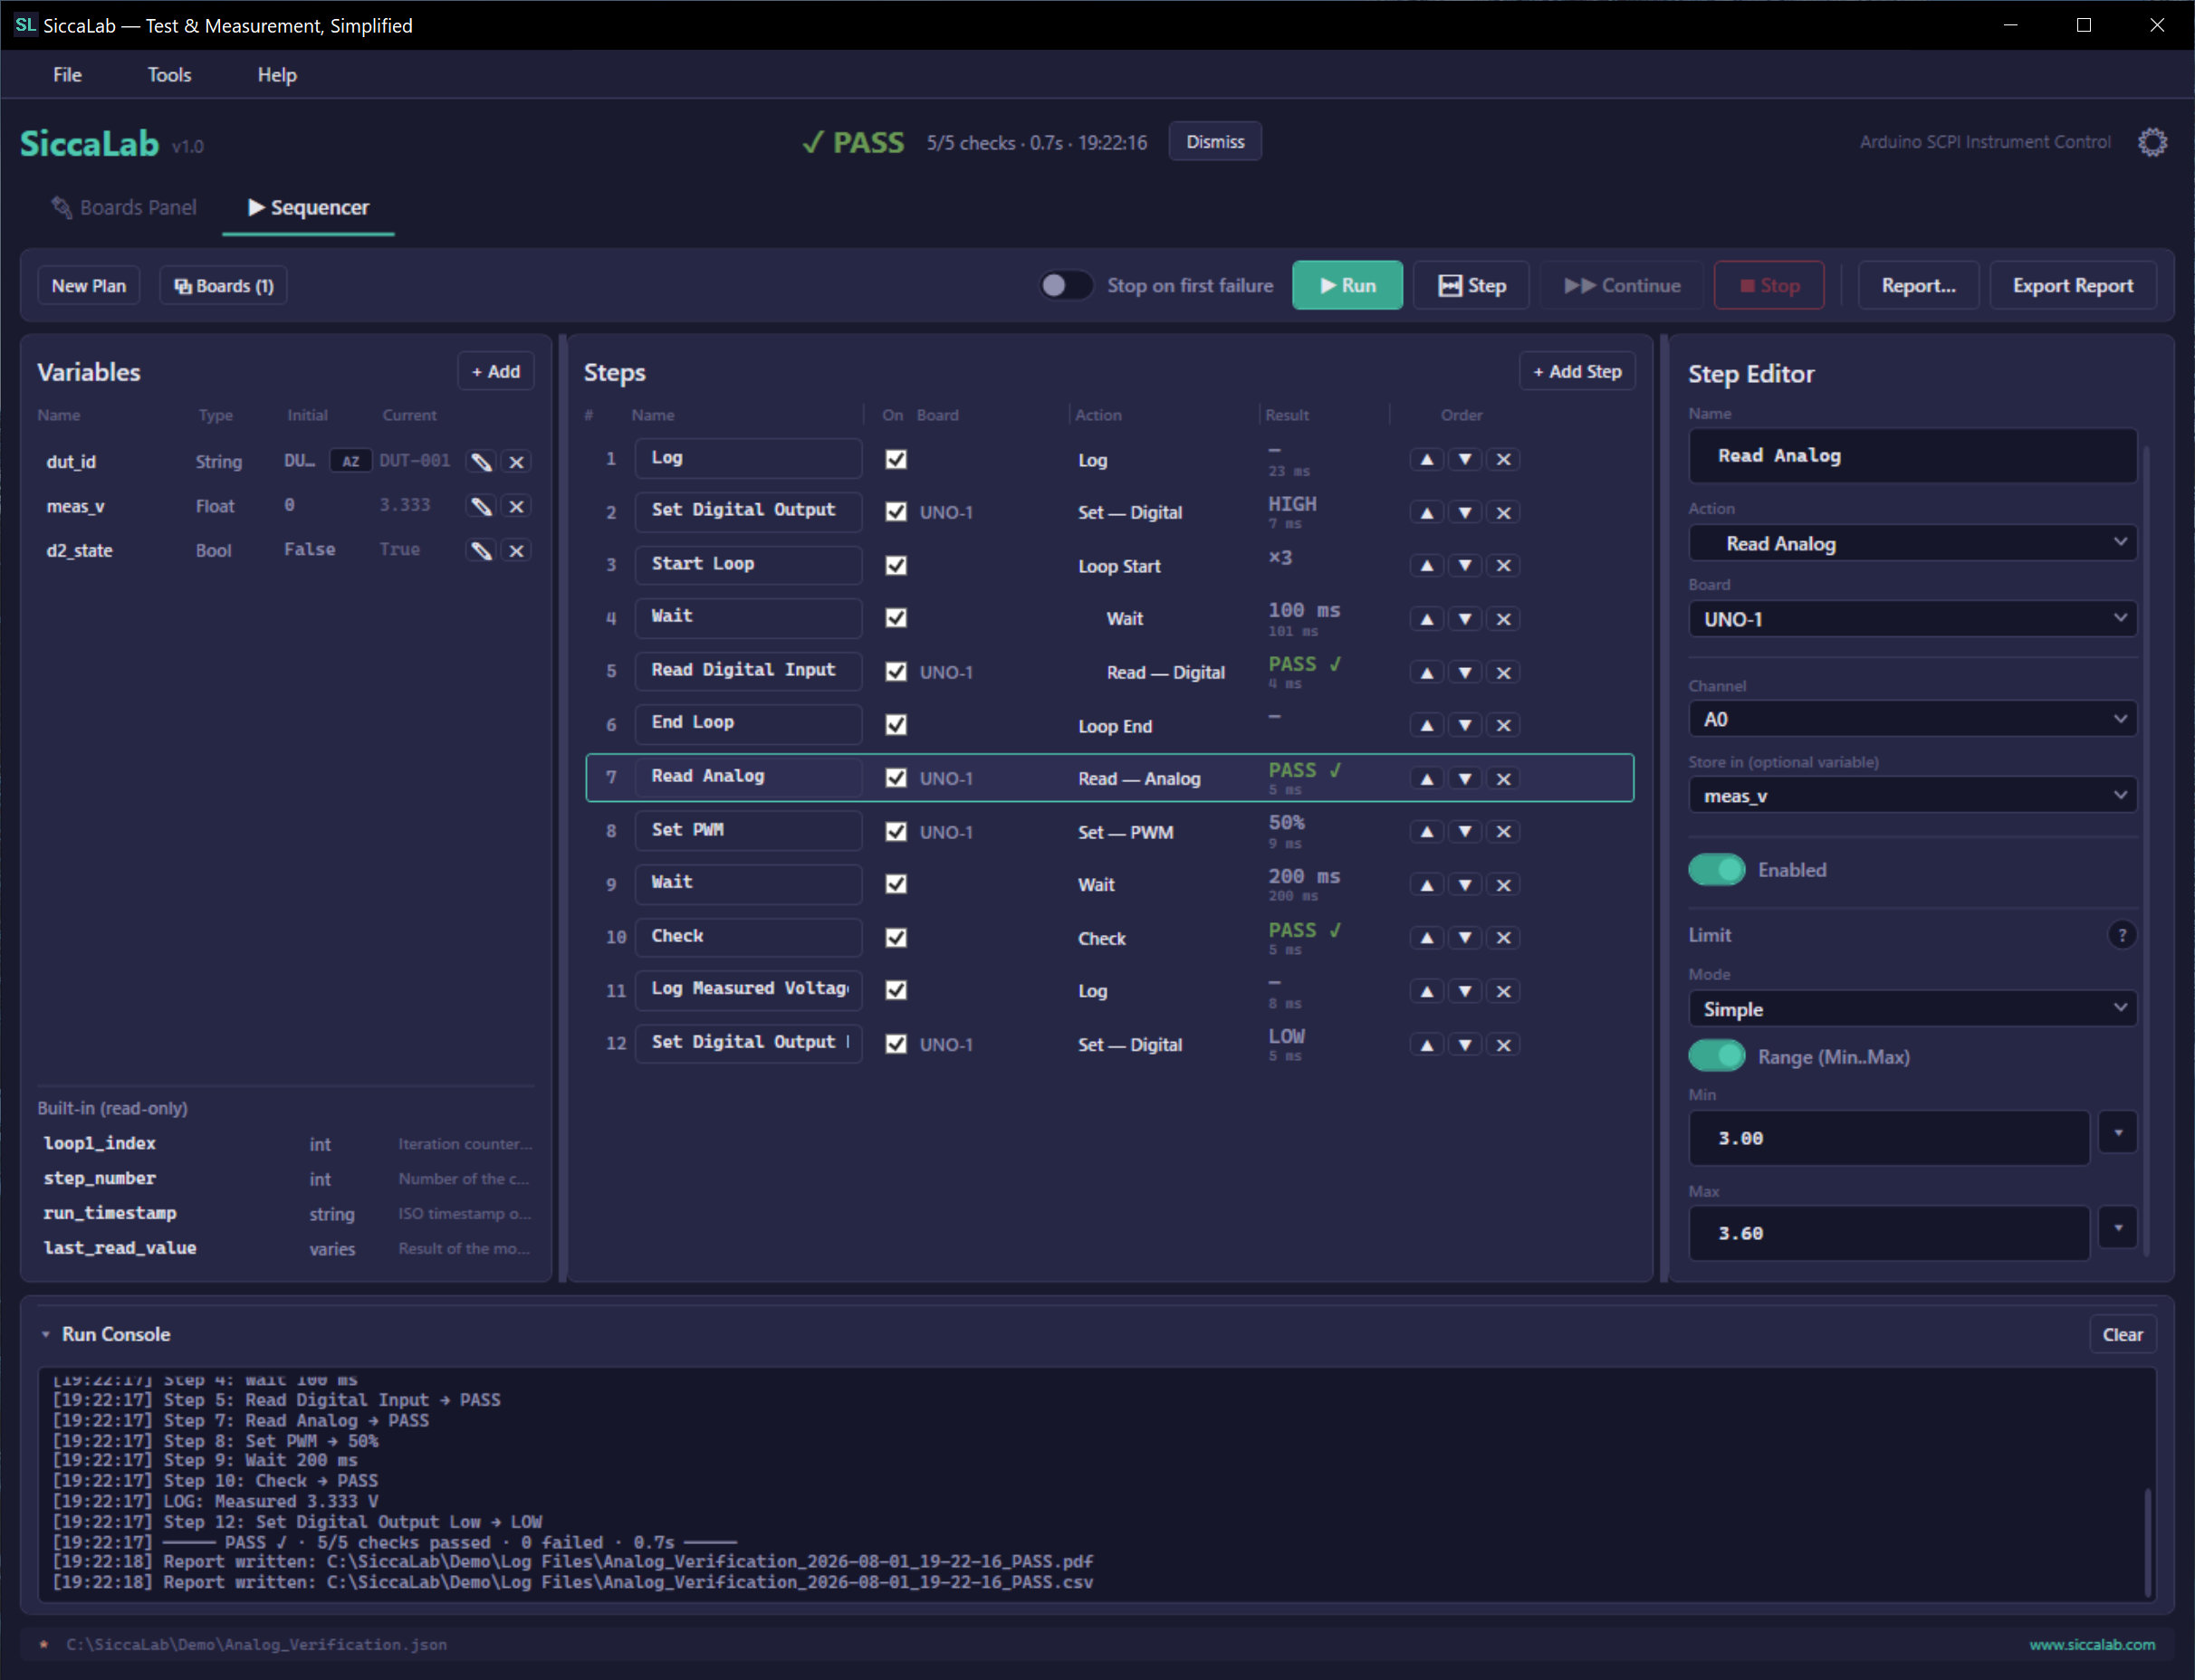Click the Min value field 3.00

coord(1889,1138)
